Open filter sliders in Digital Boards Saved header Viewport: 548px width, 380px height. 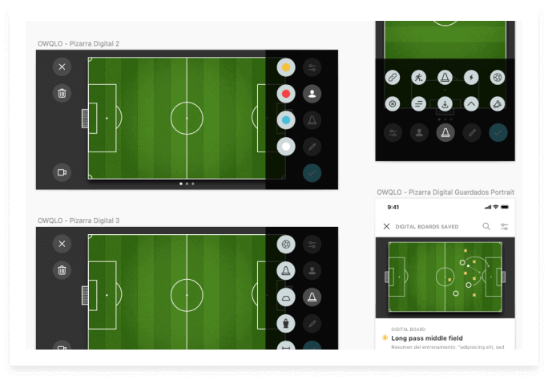[x=504, y=227]
